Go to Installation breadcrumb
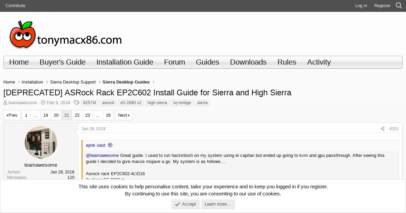 point(32,82)
